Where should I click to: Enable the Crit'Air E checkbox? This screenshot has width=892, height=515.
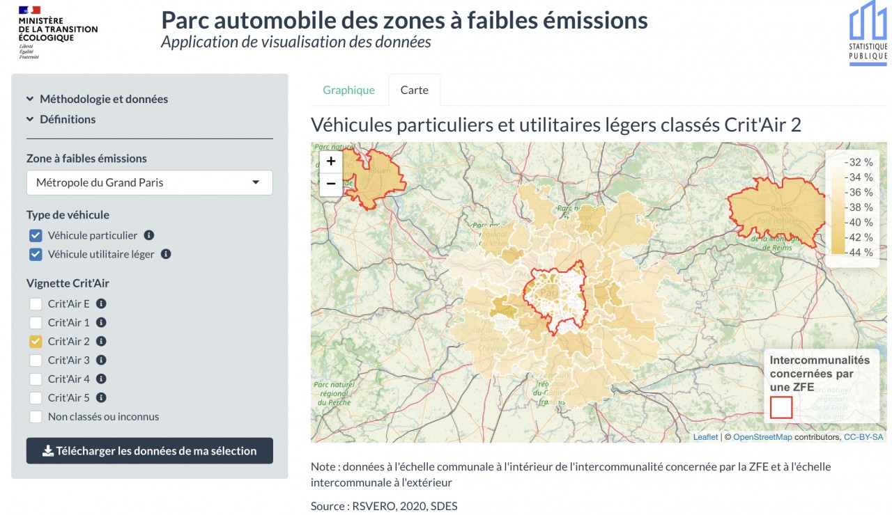tap(36, 304)
